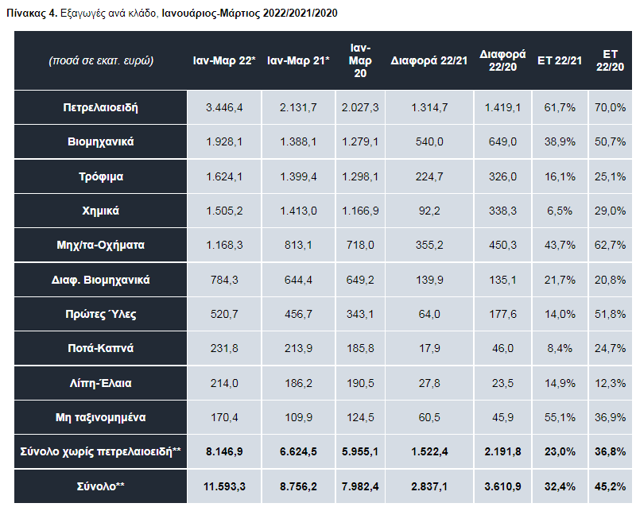The height and width of the screenshot is (507, 636).
Task: Select the total value 11.593,3
Action: click(223, 486)
